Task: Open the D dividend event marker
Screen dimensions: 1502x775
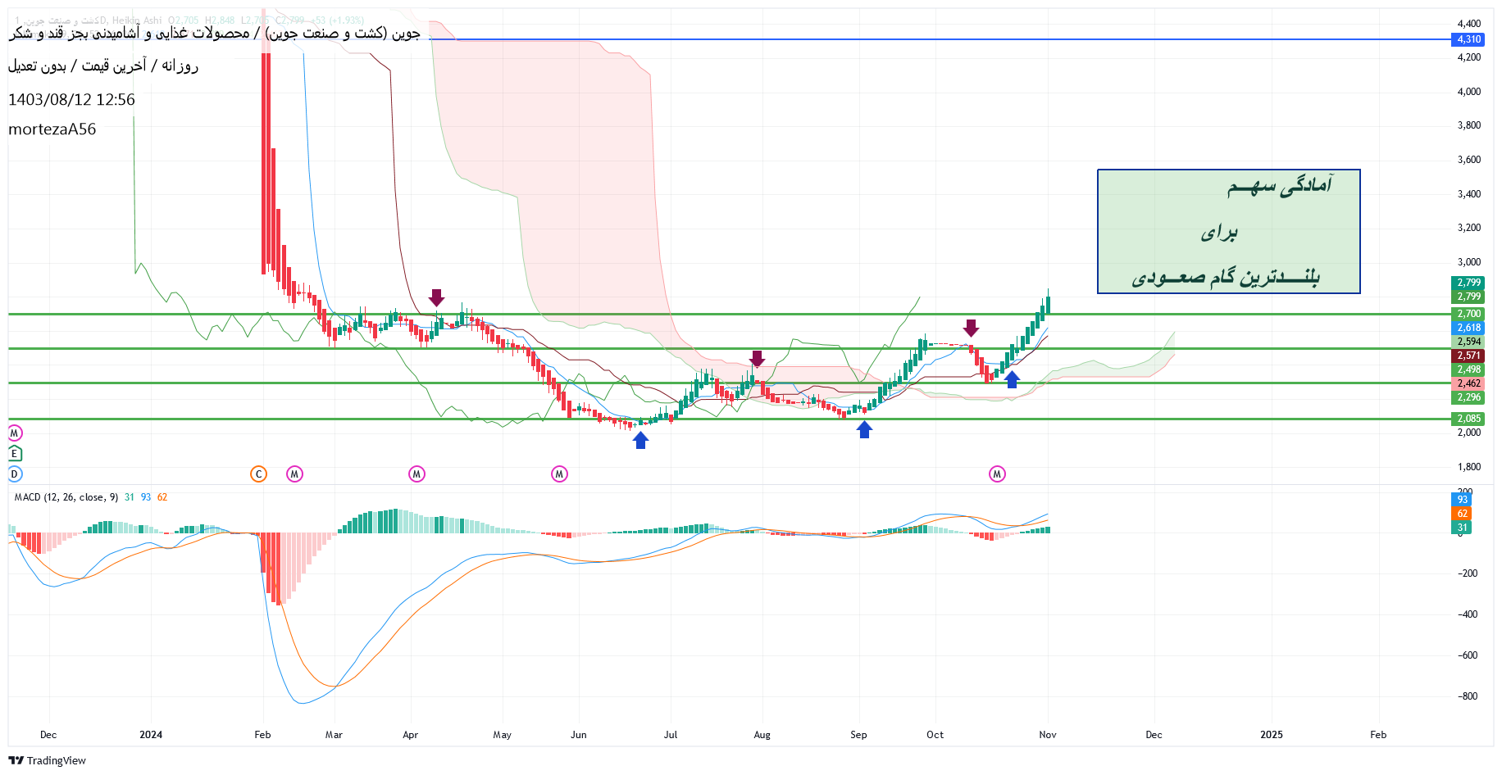Action: [14, 474]
